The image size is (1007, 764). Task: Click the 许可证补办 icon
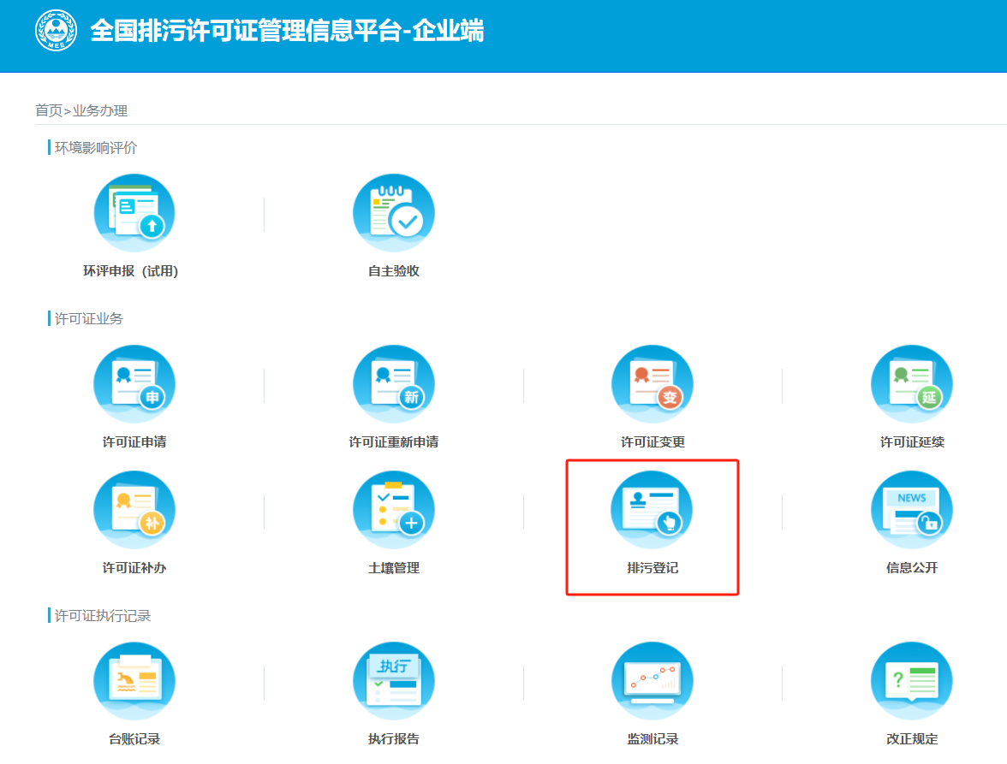coord(134,511)
